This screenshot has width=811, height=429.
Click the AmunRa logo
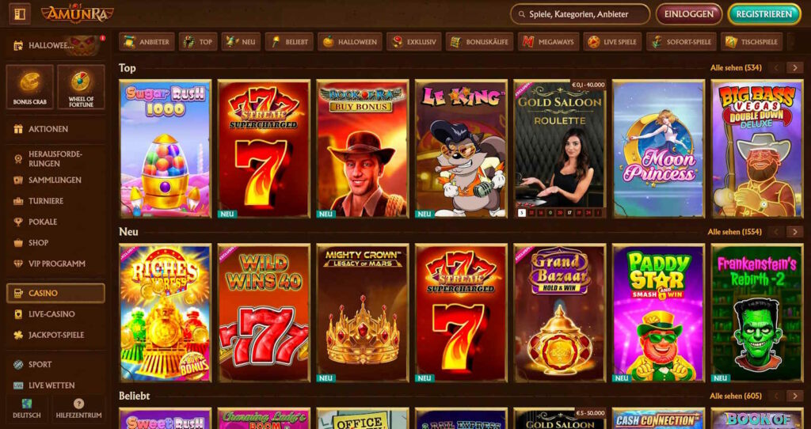tap(78, 13)
